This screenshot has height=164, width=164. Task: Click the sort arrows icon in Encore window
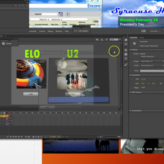tap(68, 14)
